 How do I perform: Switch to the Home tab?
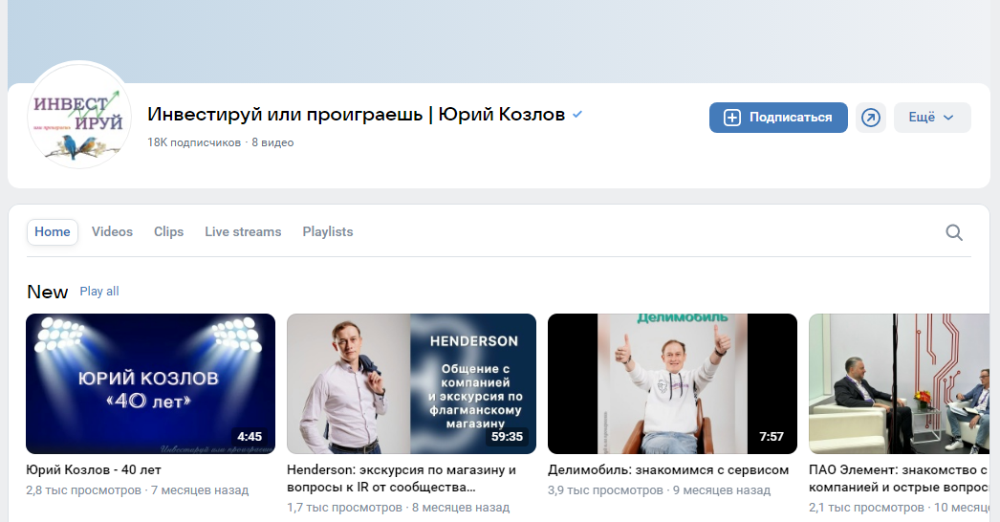coord(53,231)
